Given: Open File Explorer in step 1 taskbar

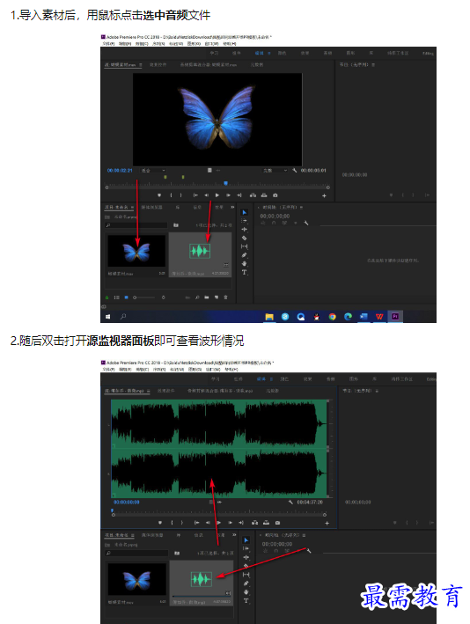Looking at the screenshot, I should 269,316.
